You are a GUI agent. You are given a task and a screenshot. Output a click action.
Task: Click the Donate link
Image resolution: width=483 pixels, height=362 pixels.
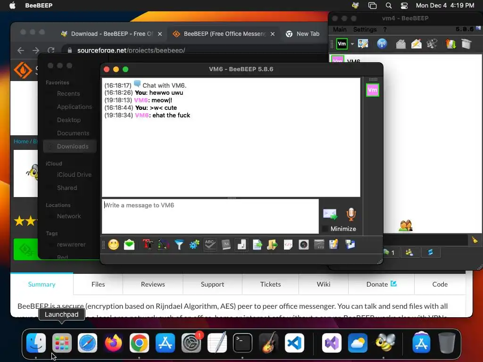[381, 284]
